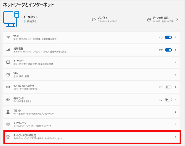185x146 pixels.
Task: Click the globe icon beside 接続済み
Action: tap(25, 21)
